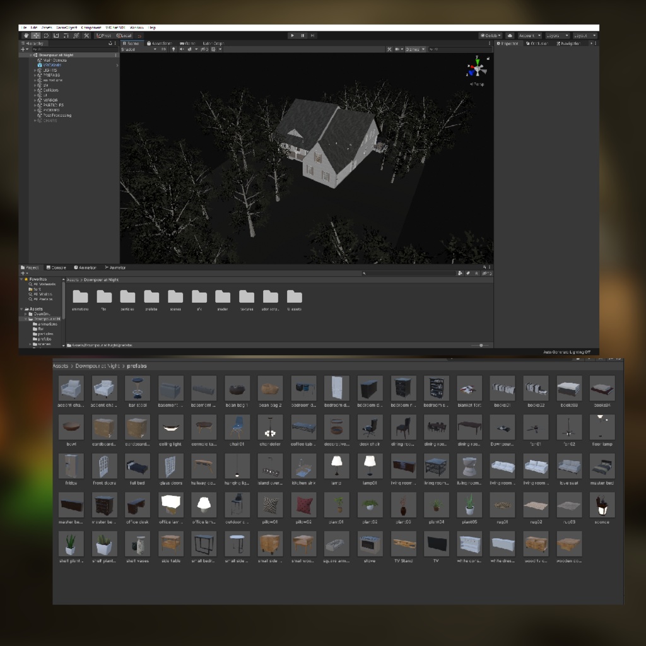Expand the LIGHTS object in Hierarchy
This screenshot has width=646, height=646.
35,70
